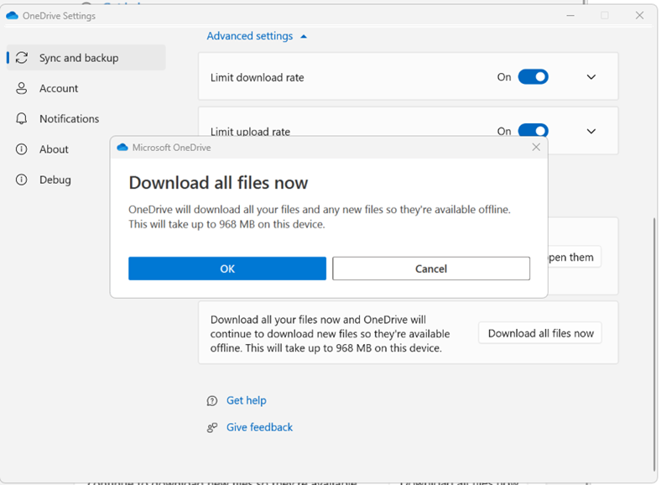The image size is (661, 485).
Task: Click the settings window vertical scrollbar
Action: click(x=654, y=344)
